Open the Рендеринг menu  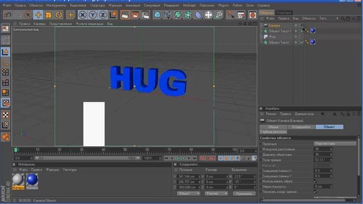171,5
